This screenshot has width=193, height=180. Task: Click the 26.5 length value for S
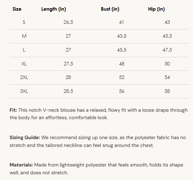(x=68, y=22)
